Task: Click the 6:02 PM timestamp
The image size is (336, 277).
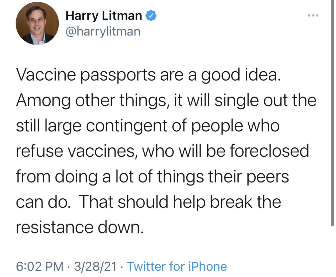Action: [40, 267]
